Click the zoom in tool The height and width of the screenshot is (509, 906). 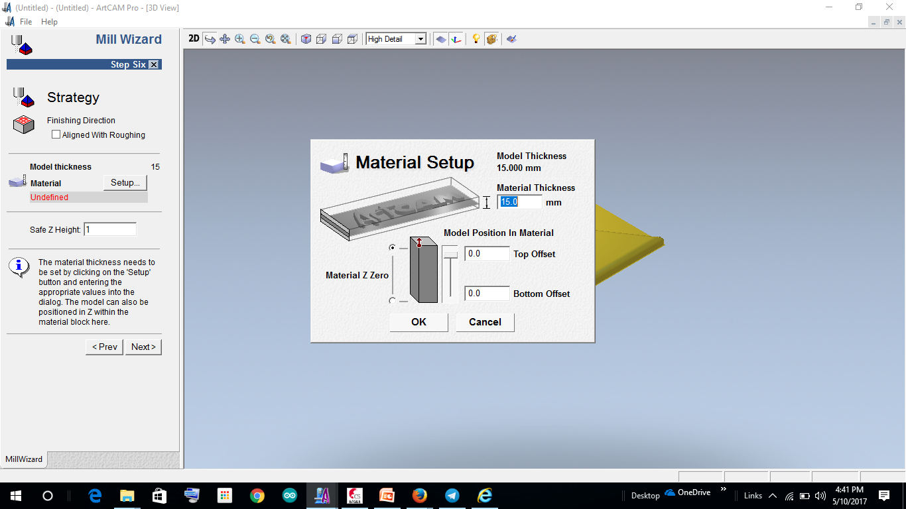coord(240,39)
